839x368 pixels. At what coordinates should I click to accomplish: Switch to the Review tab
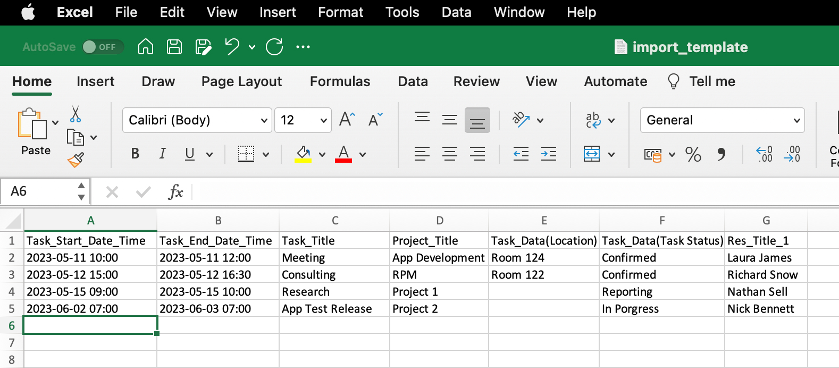[476, 81]
